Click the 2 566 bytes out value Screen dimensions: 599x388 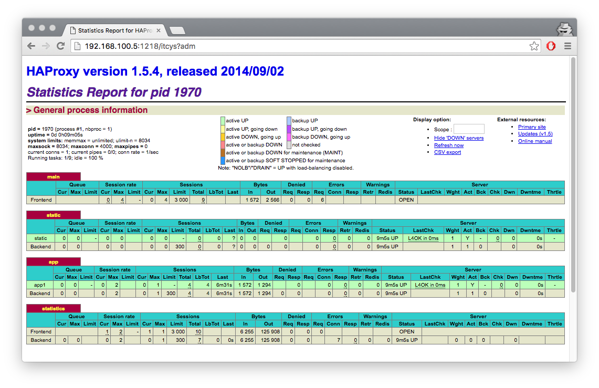click(x=272, y=200)
